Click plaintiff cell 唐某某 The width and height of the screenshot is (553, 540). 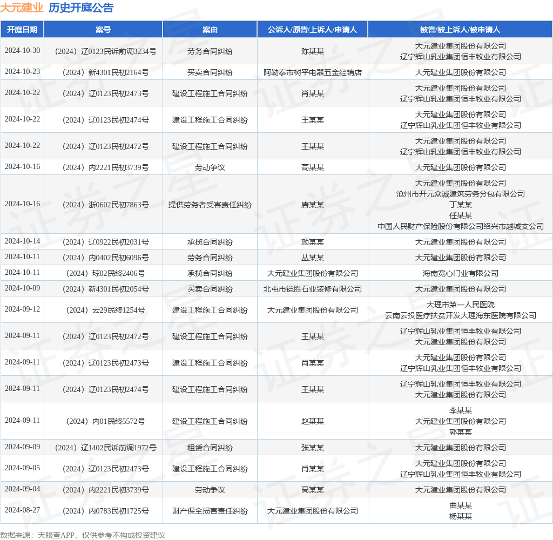coord(313,205)
